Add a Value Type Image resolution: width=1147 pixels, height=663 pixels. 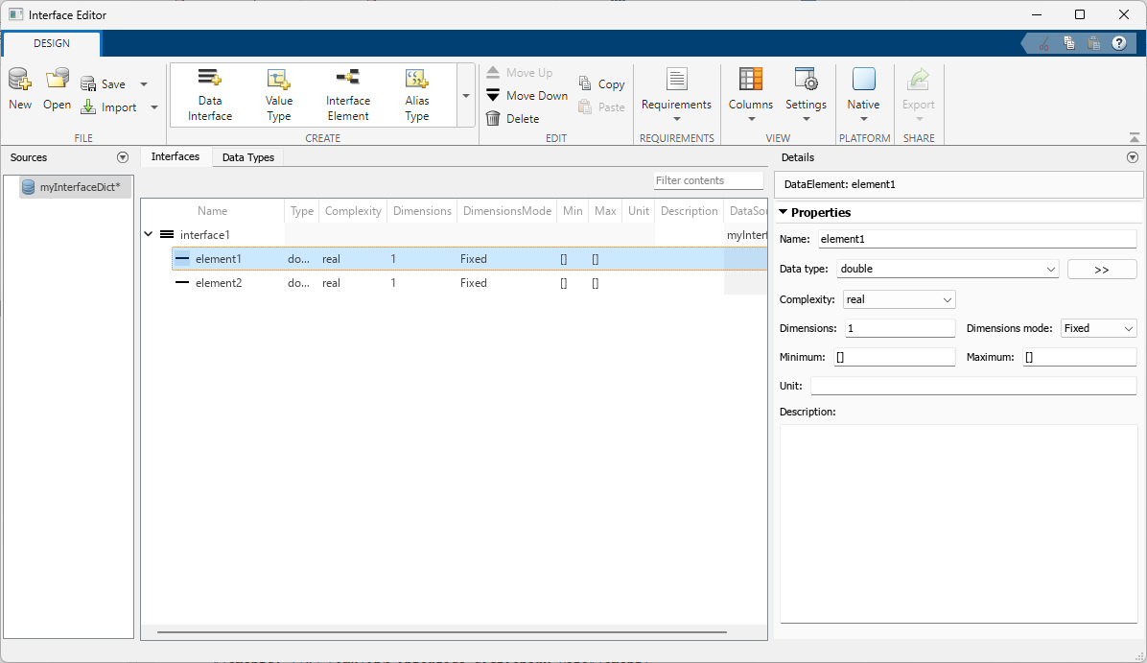point(278,93)
